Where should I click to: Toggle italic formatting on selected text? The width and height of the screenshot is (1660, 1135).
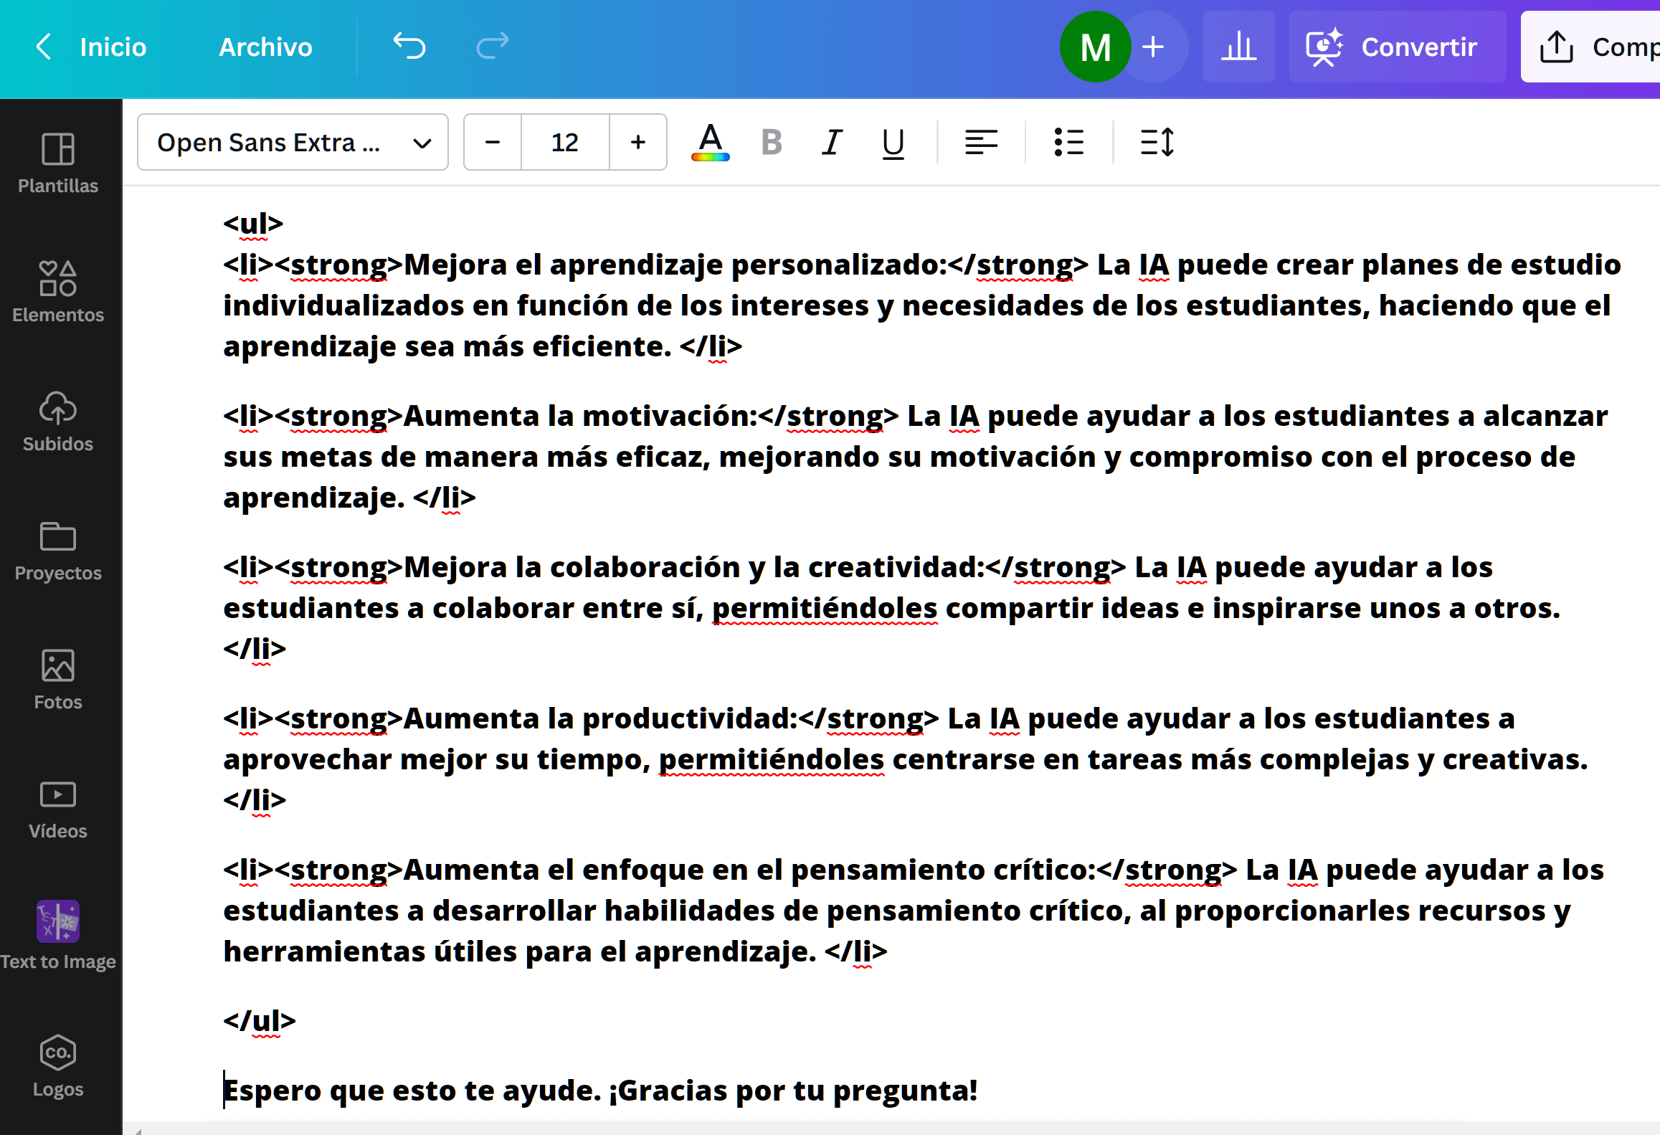pyautogui.click(x=833, y=141)
